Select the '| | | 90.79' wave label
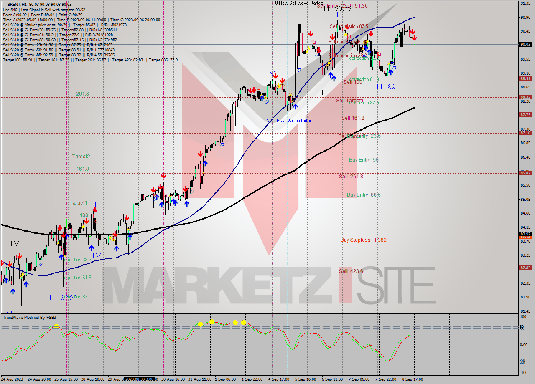535x384 pixels. point(338,8)
